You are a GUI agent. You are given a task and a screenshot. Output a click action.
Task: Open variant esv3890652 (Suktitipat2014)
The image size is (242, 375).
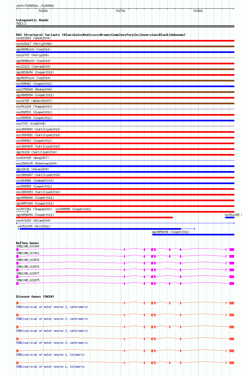coord(38,135)
